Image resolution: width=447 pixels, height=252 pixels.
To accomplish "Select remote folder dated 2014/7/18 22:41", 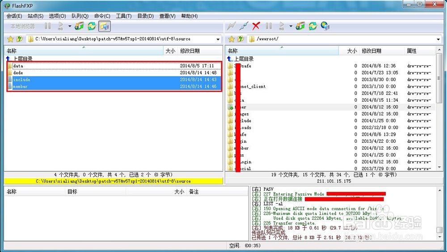I will point(331,93).
